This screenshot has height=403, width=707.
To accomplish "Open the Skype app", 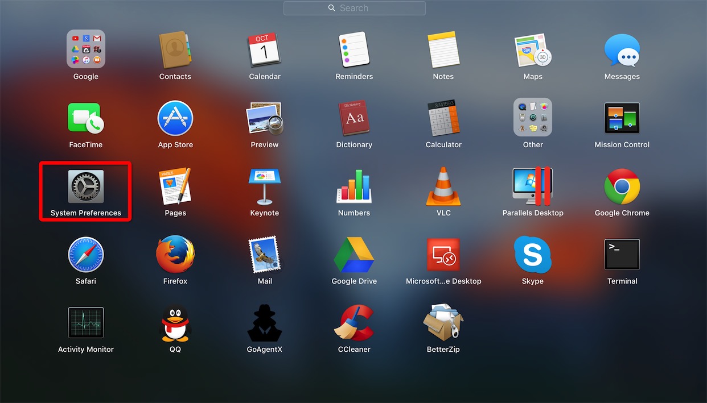I will coord(533,254).
